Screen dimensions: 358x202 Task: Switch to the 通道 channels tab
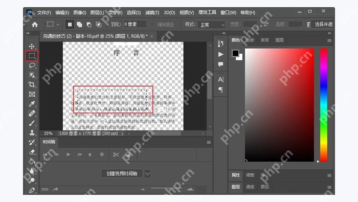[x=250, y=187]
